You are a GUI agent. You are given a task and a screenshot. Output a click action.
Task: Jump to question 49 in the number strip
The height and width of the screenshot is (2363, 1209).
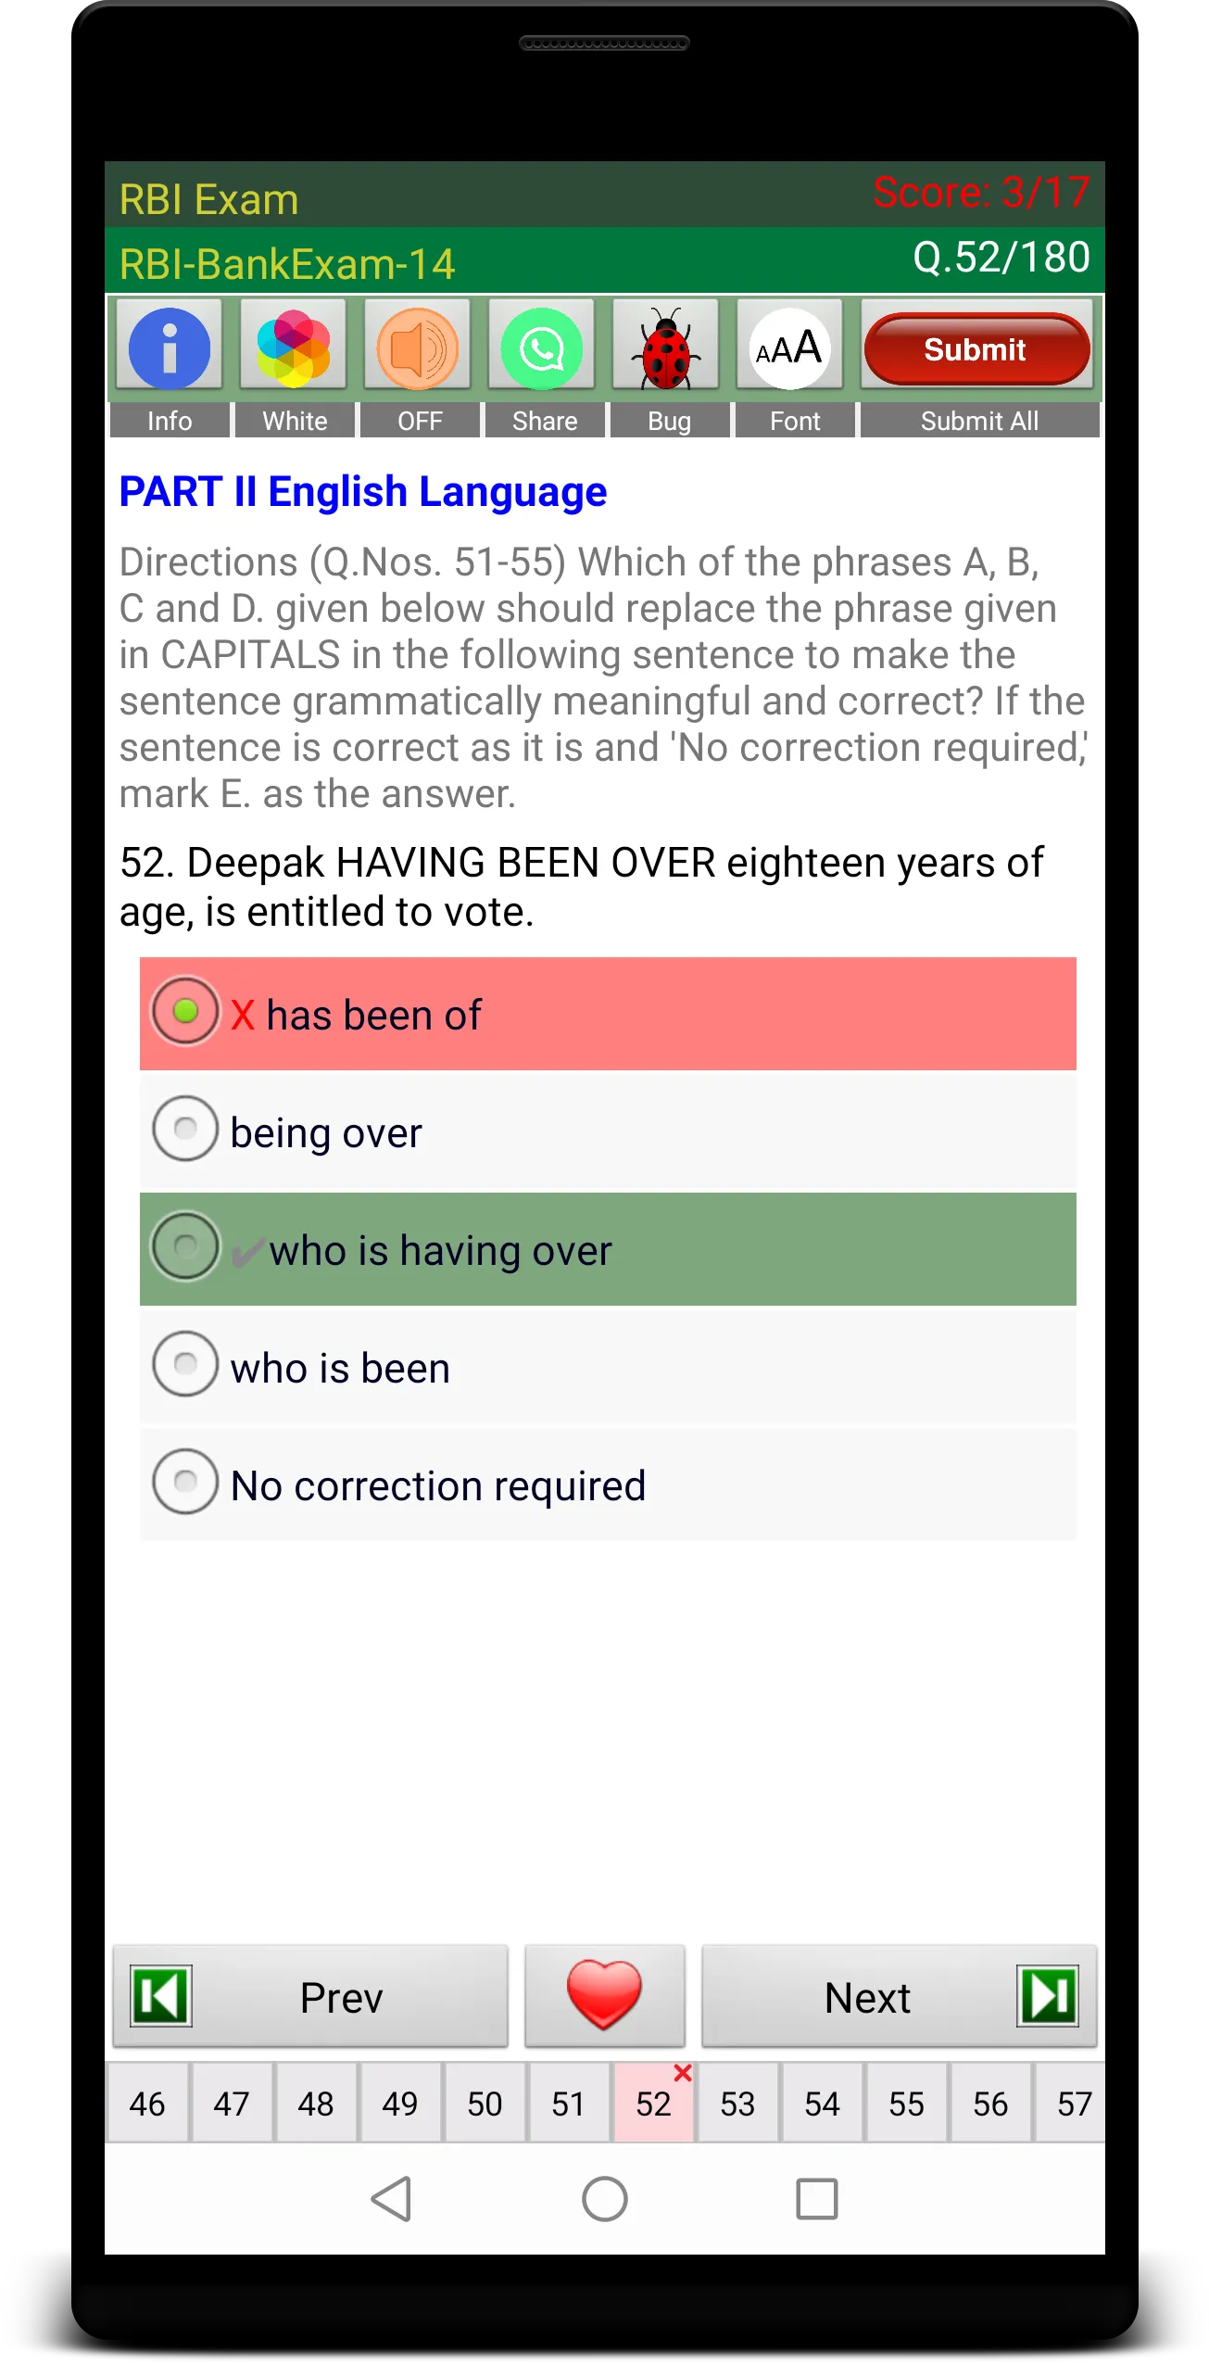coord(400,2103)
